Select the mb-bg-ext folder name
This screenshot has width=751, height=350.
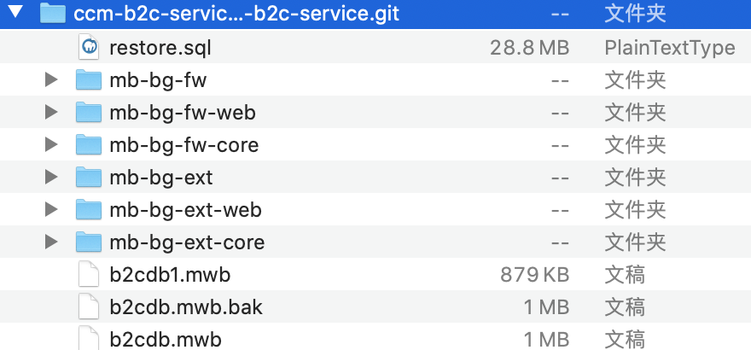click(161, 178)
